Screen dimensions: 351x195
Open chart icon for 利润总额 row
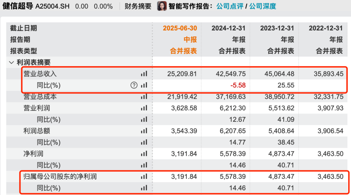pyautogui.click(x=144, y=131)
